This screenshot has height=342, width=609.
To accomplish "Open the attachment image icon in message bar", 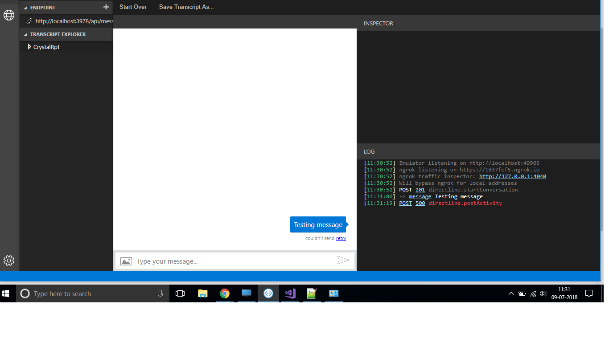I will click(126, 261).
